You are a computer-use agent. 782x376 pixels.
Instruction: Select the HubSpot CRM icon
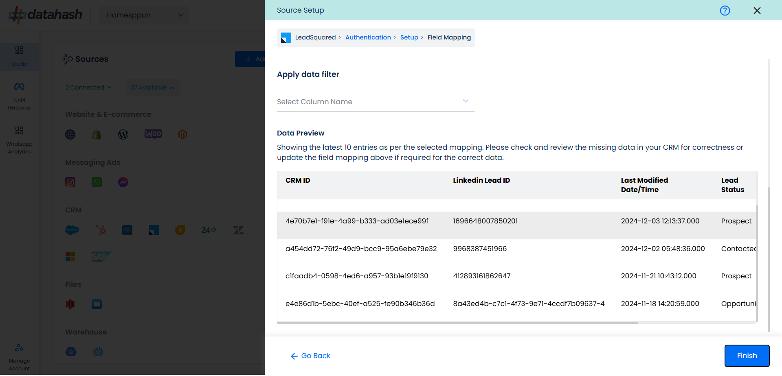point(101,230)
